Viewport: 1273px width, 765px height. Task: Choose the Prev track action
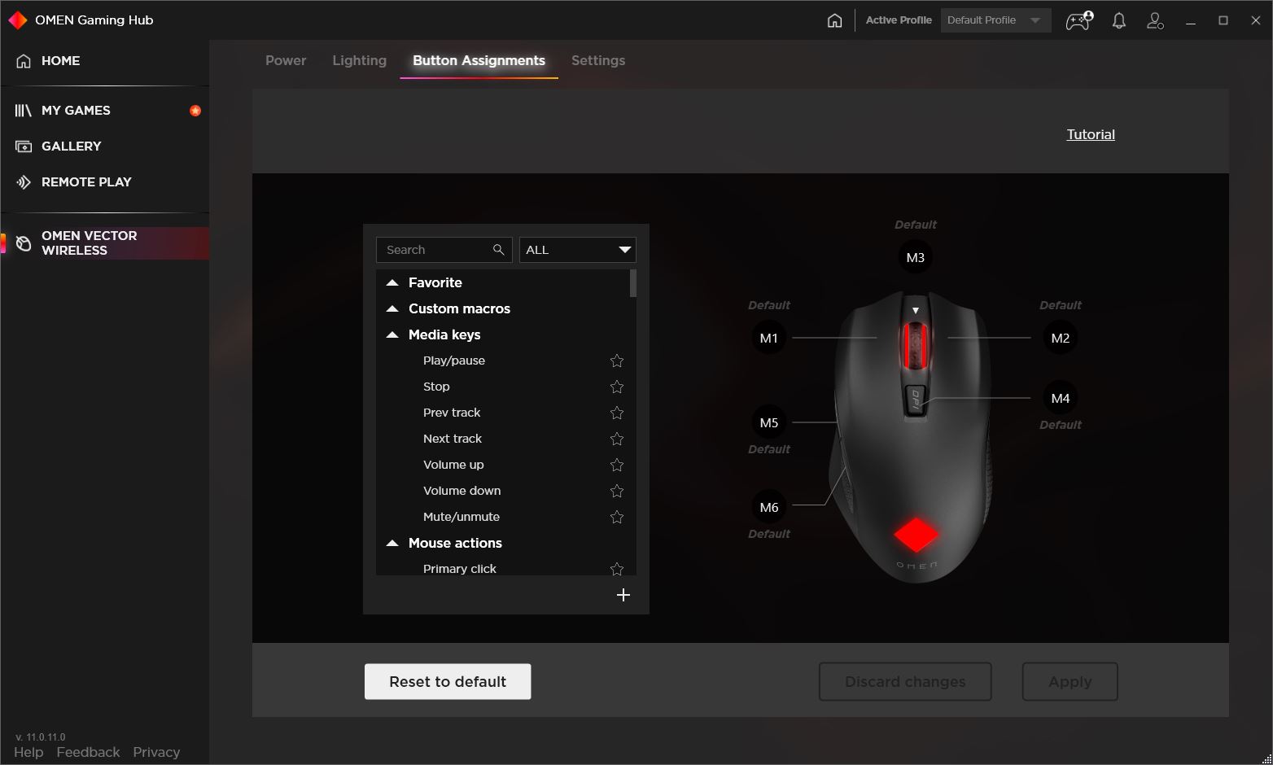pyautogui.click(x=452, y=413)
